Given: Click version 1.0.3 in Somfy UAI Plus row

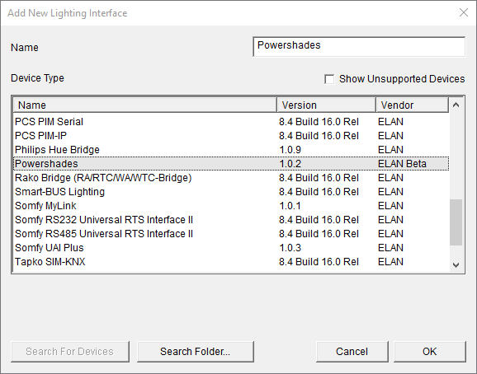Looking at the screenshot, I should tap(290, 247).
